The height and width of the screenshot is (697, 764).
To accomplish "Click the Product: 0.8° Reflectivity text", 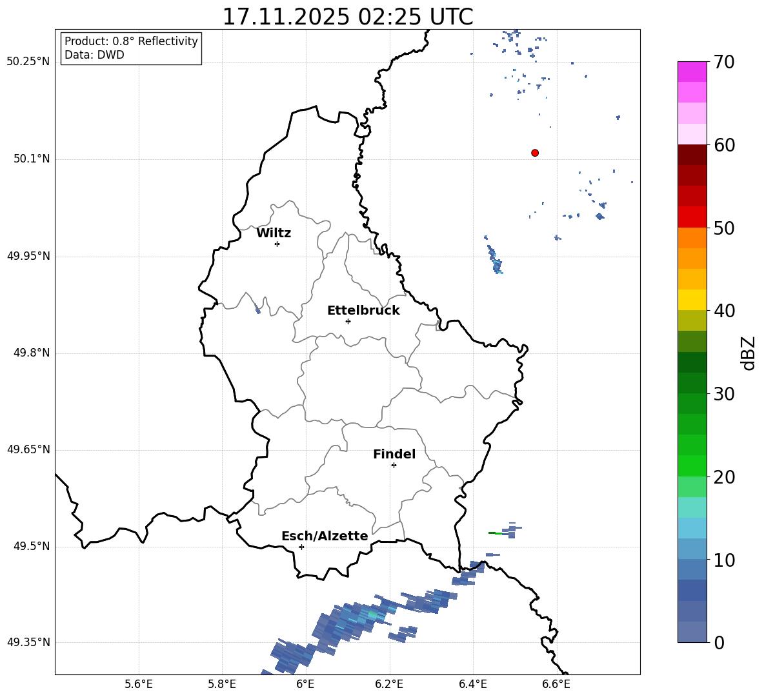I will (x=131, y=41).
